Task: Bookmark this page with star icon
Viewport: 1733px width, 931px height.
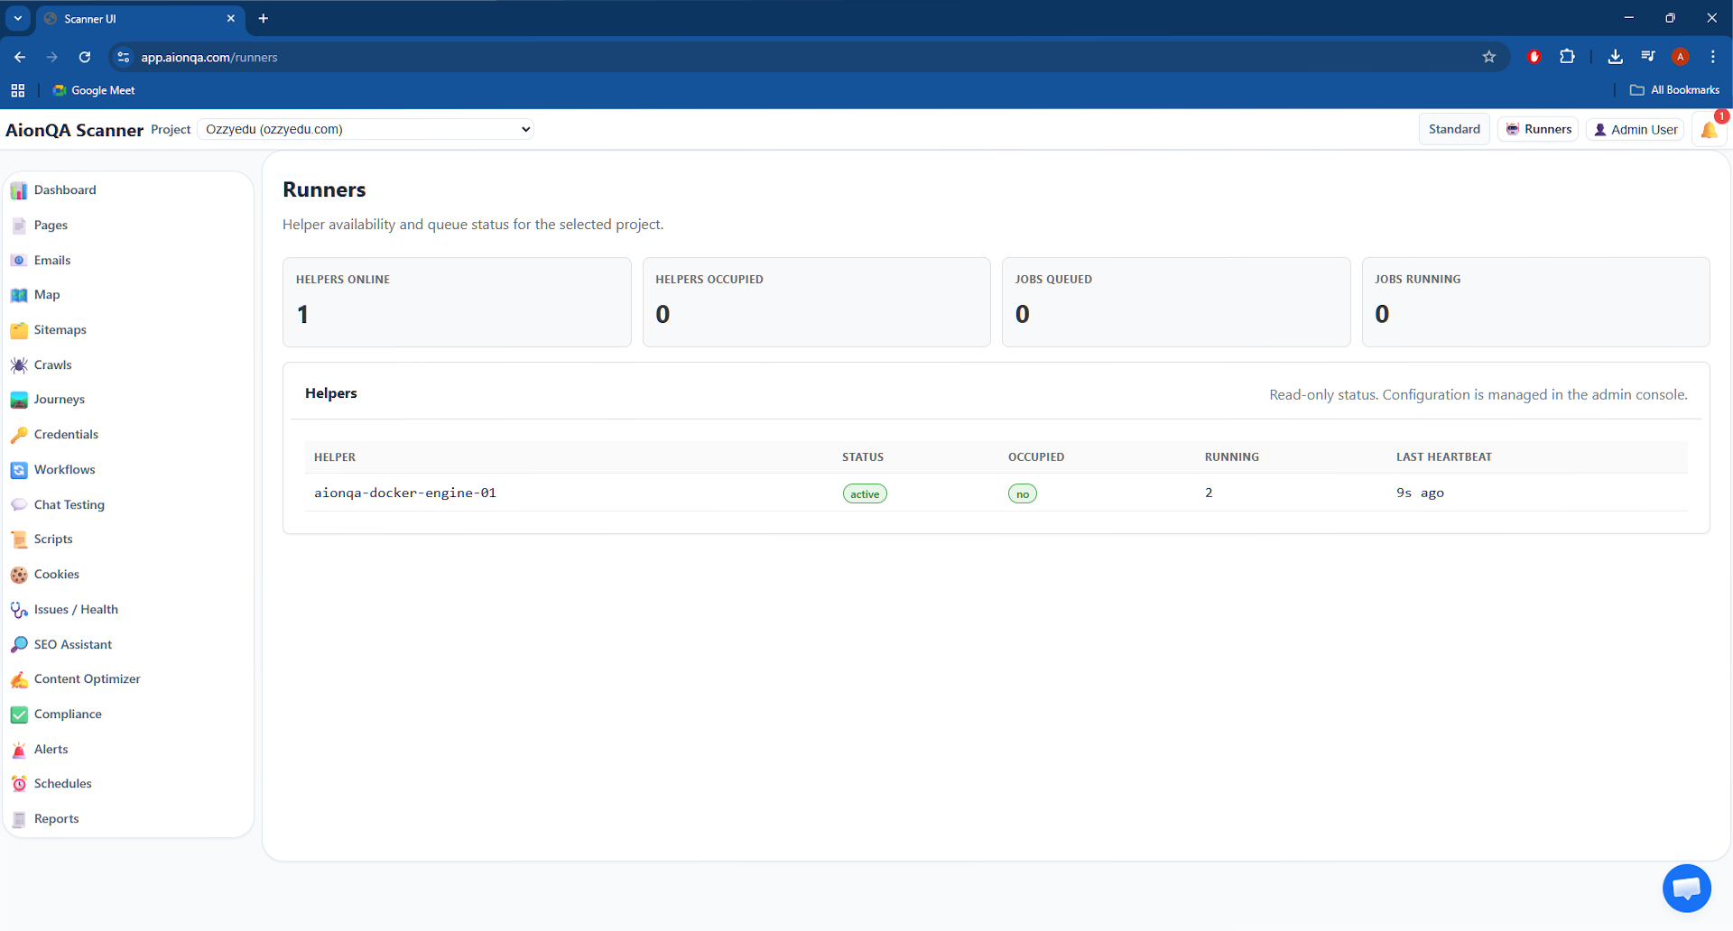Action: (1489, 57)
